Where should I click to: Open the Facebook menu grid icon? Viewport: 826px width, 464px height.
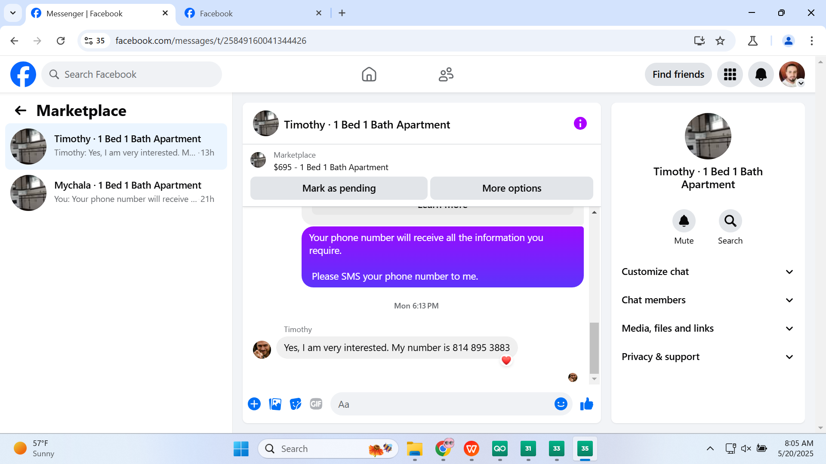[730, 74]
